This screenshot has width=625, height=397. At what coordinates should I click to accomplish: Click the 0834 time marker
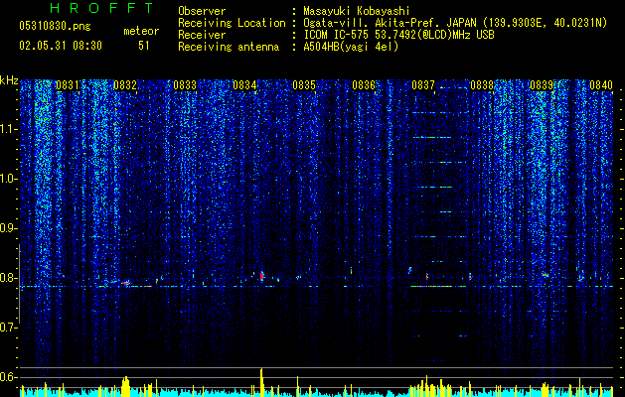(x=244, y=85)
